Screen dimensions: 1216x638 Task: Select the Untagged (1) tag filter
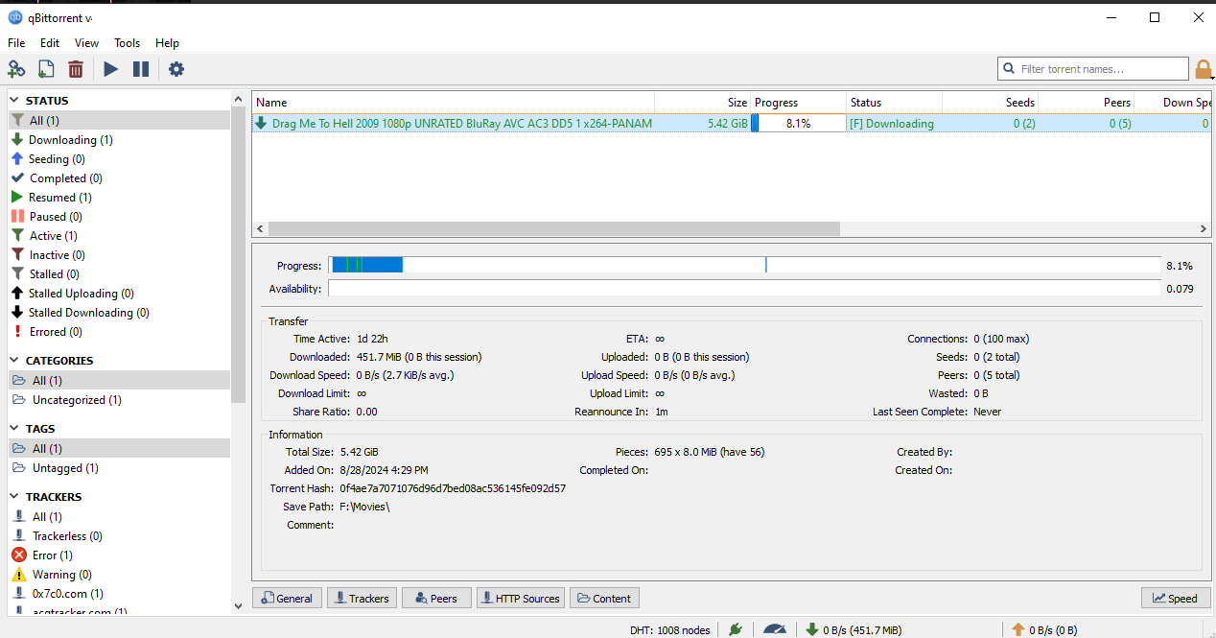(x=120, y=467)
